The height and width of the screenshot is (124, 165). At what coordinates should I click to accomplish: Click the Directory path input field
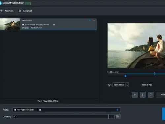click(61, 117)
